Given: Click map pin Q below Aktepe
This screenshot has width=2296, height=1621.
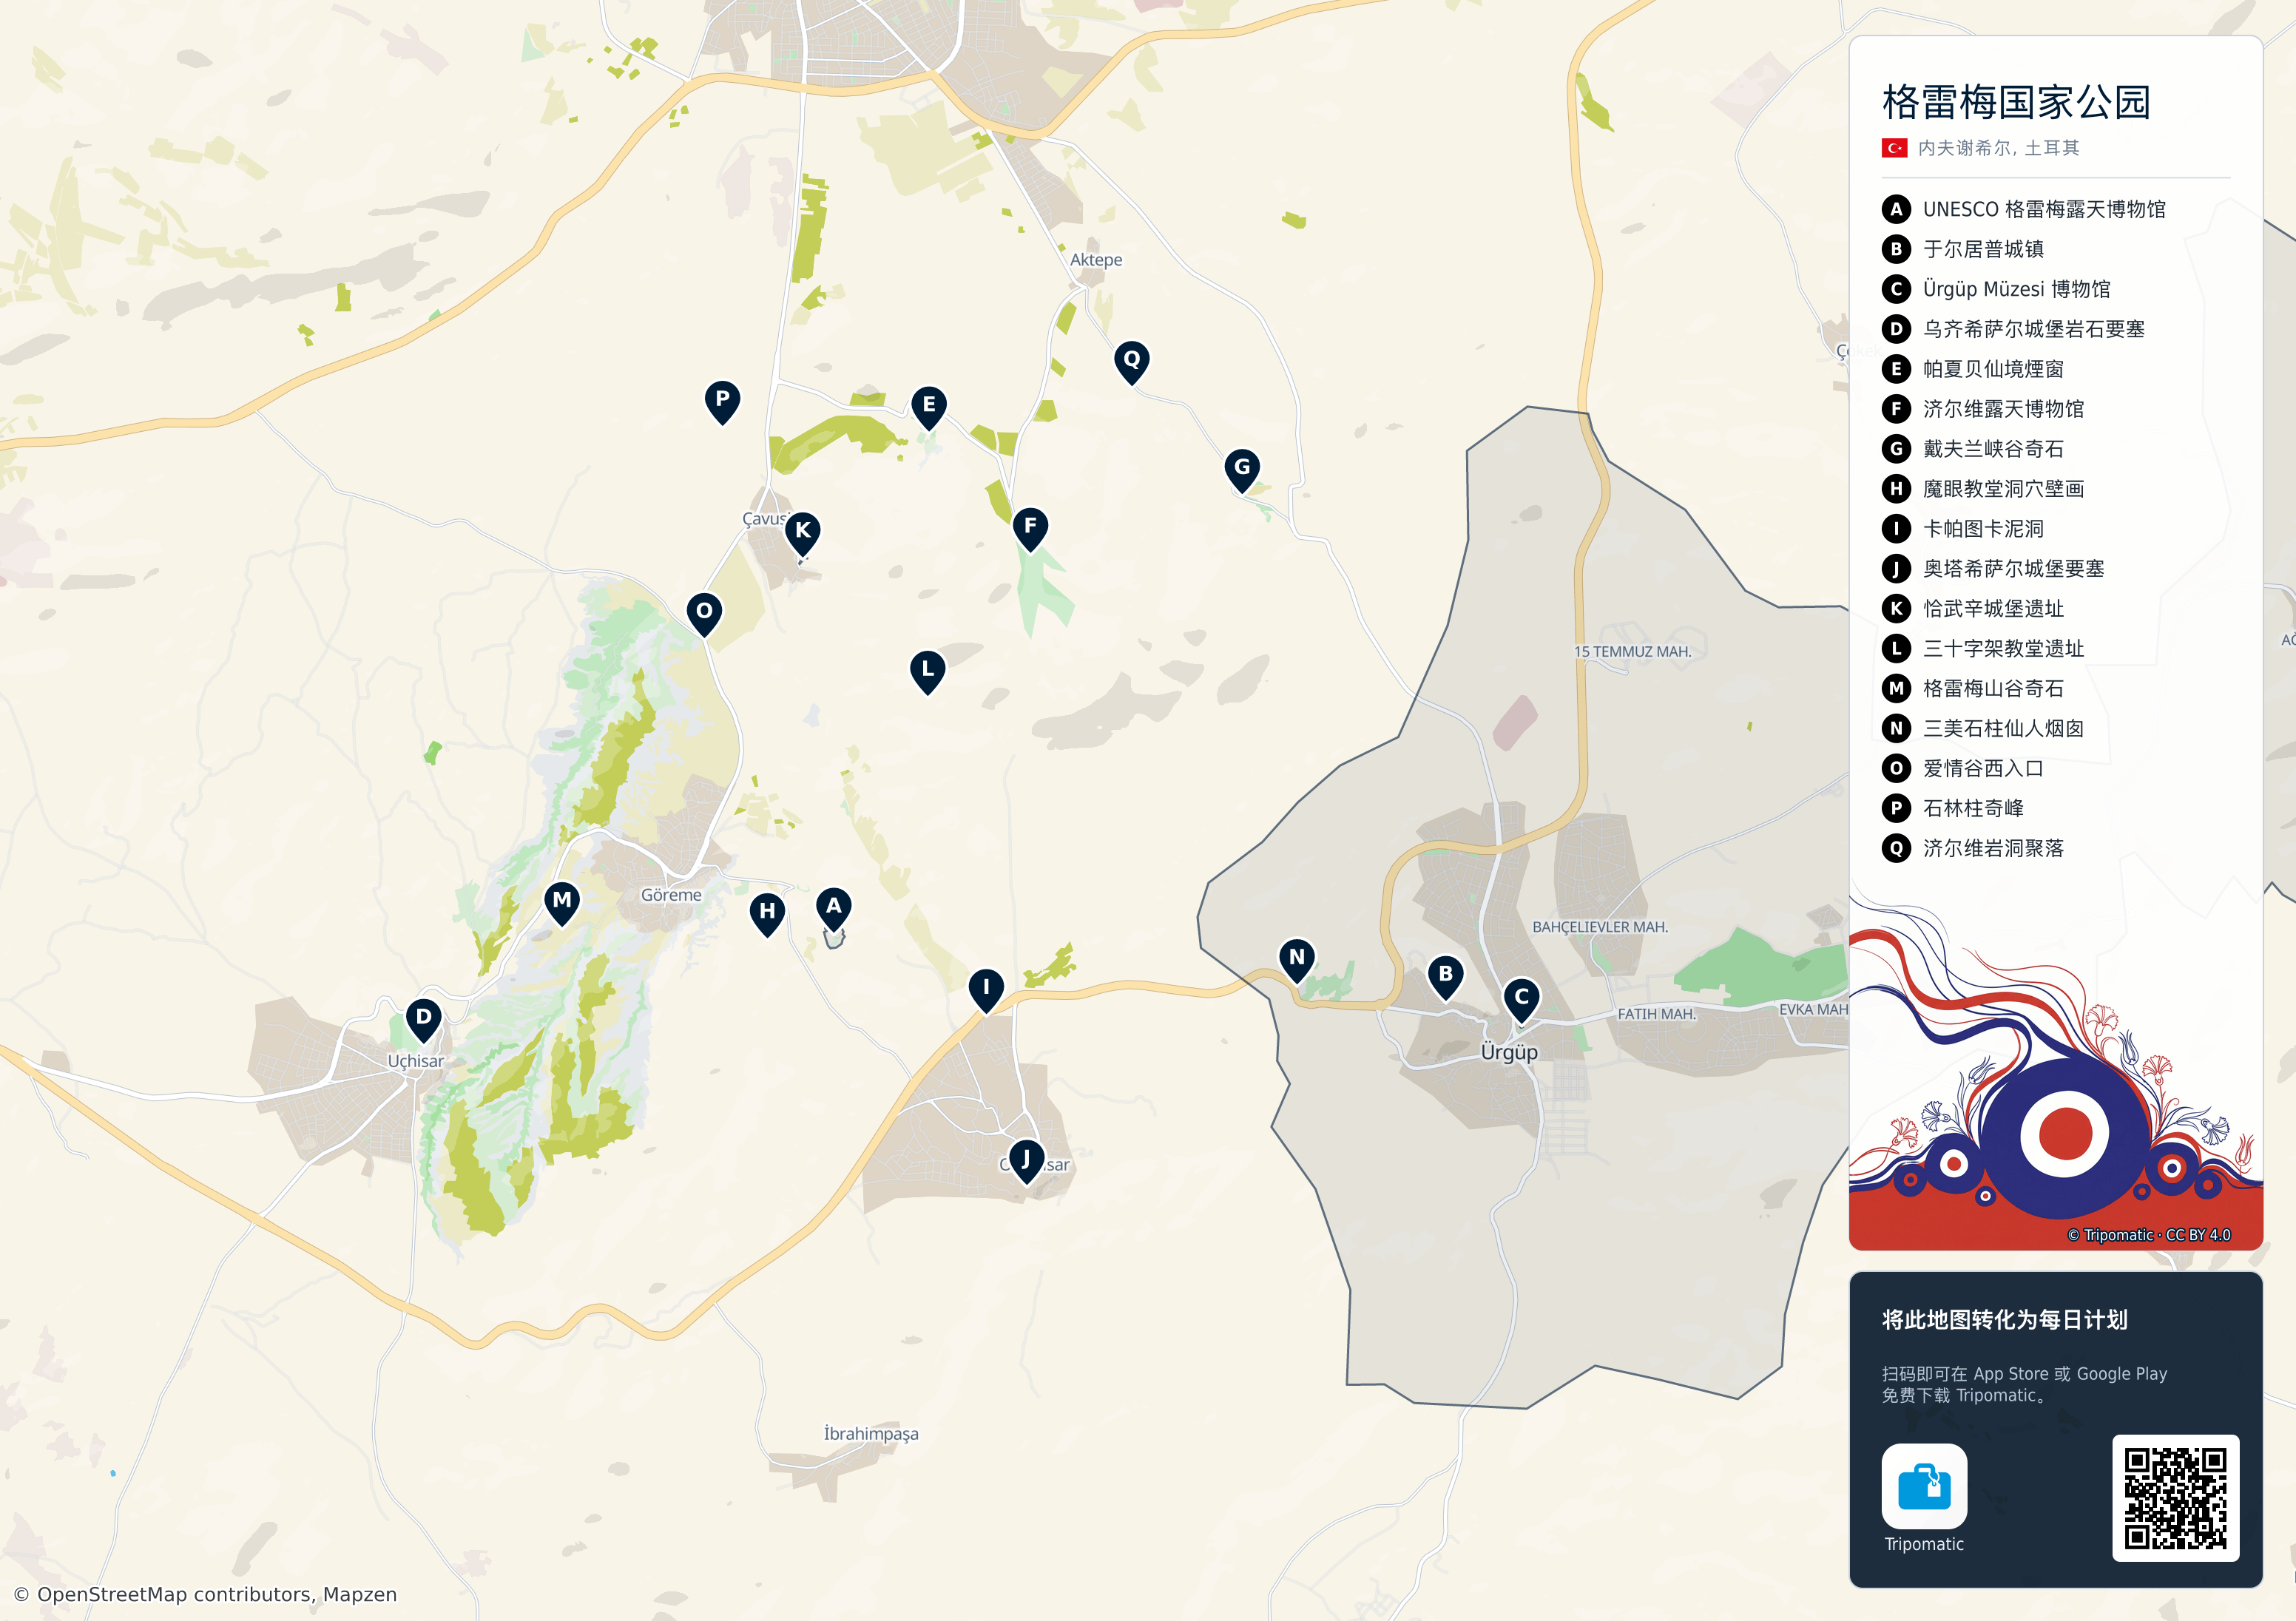Looking at the screenshot, I should pos(1132,361).
